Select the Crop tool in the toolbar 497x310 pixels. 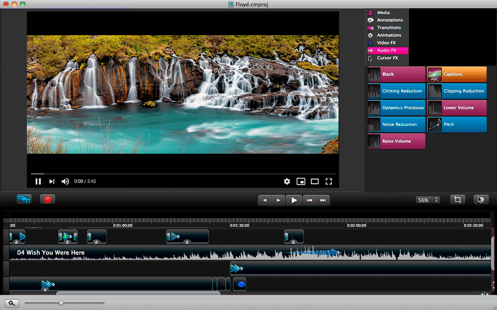point(457,199)
